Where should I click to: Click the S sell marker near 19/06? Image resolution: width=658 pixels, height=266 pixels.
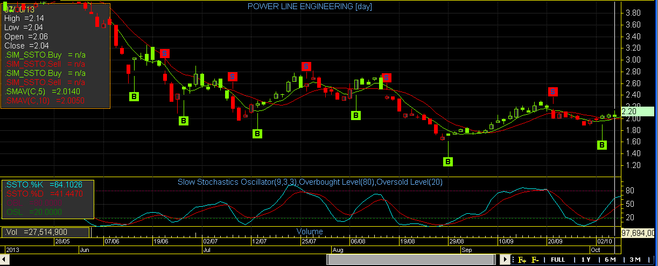[x=165, y=53]
